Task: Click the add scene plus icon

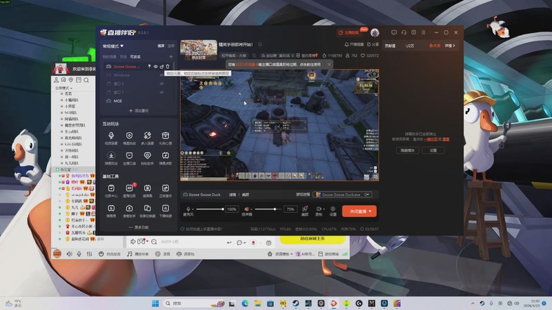Action: 171,56
